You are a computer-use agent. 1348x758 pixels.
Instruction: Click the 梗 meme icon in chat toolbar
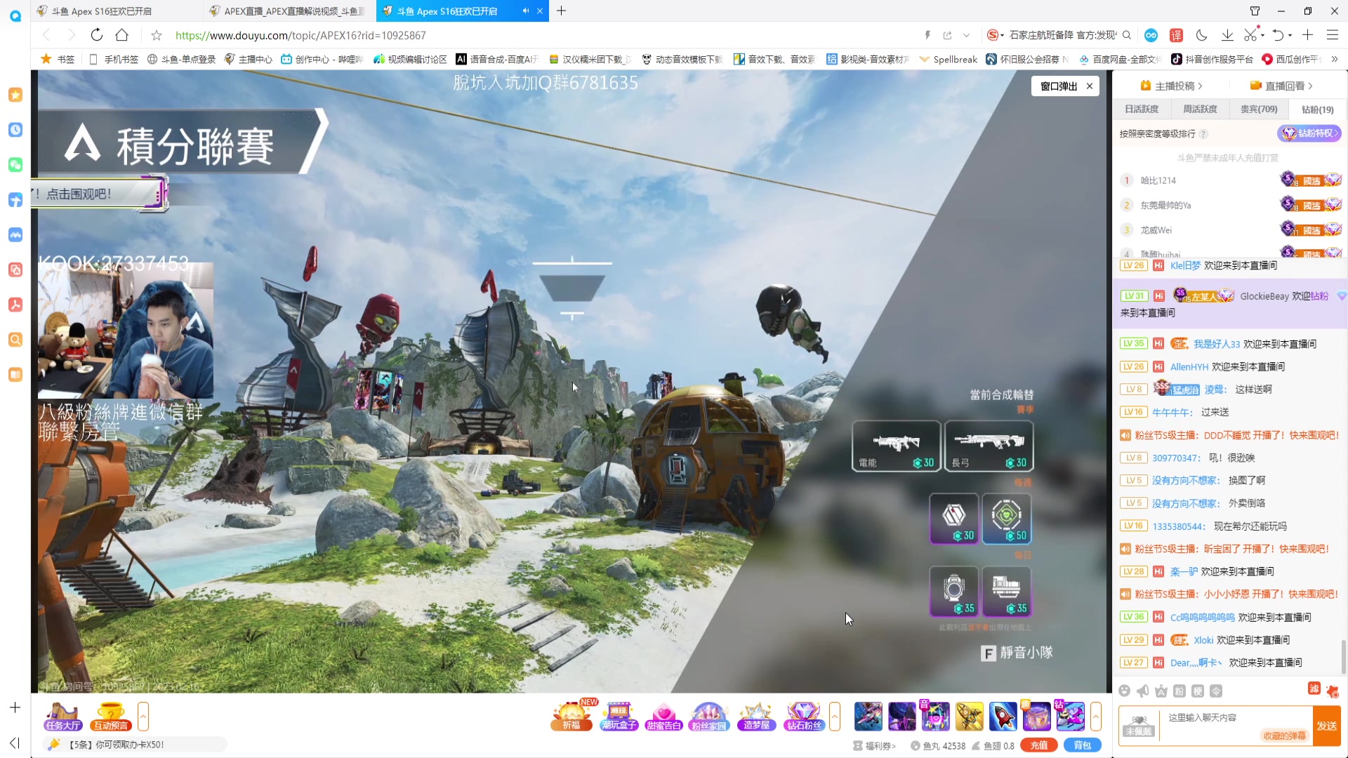point(1198,691)
